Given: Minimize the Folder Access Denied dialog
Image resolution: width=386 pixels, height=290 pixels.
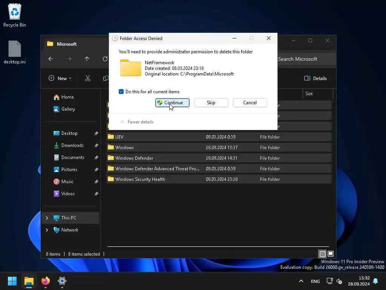Looking at the screenshot, I should pos(234,38).
